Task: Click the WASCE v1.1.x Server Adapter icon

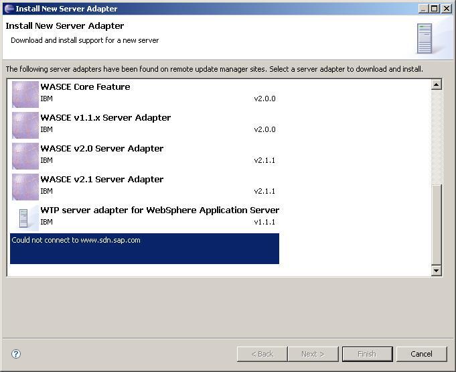Action: point(25,125)
